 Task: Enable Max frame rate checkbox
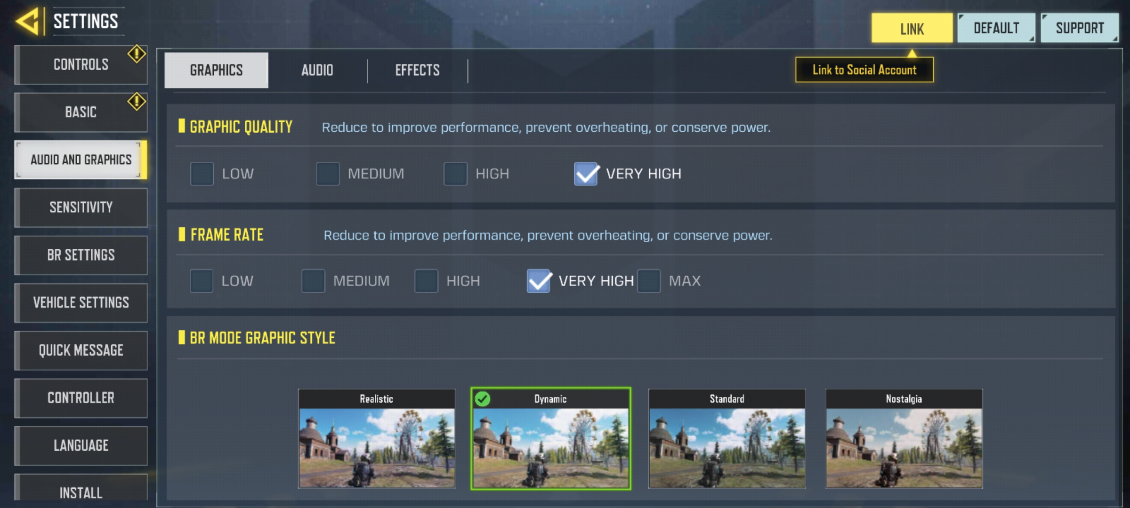tap(649, 281)
